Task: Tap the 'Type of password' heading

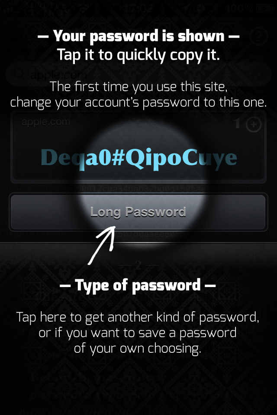Action: [138, 286]
